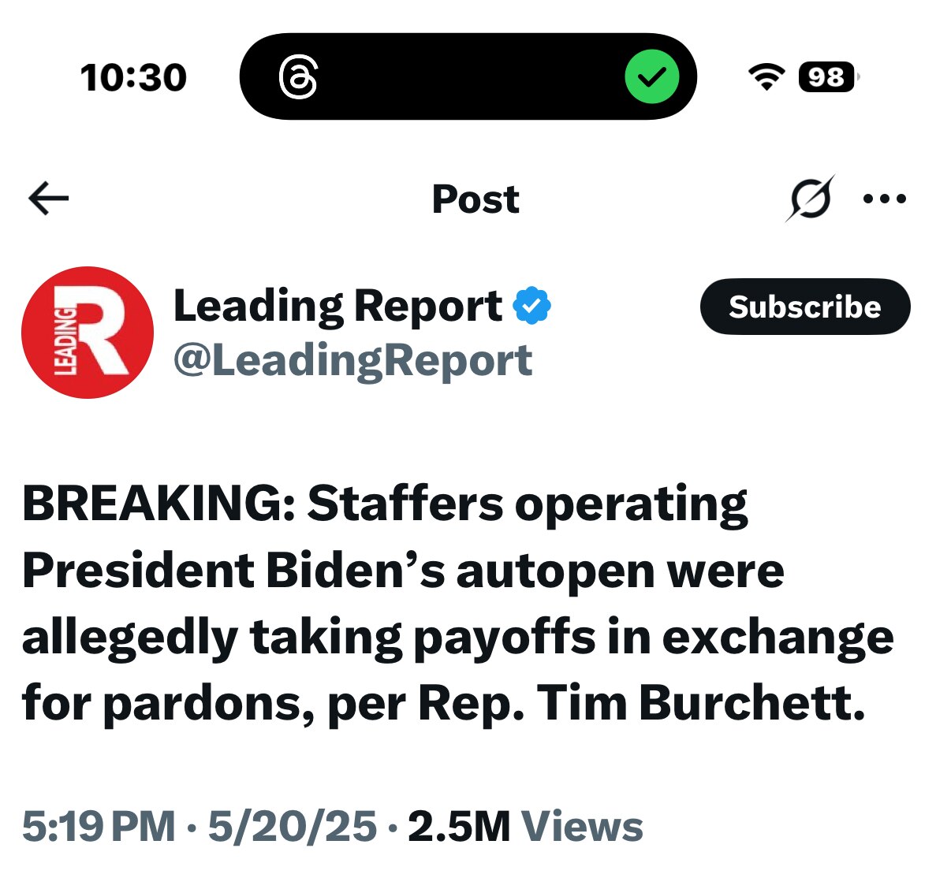Screen dimensions: 951x889
Task: Tap the Threads logo in Dynamic Island
Action: pyautogui.click(x=298, y=77)
